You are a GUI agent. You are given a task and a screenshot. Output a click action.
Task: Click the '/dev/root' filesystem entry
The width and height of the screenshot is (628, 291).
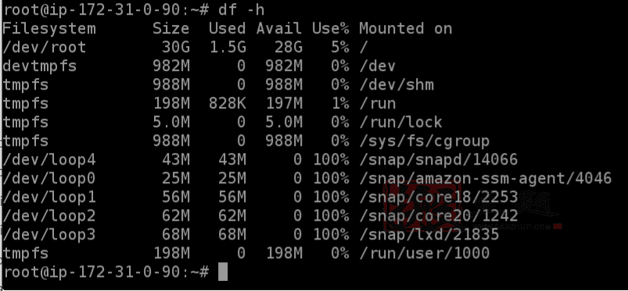tap(44, 47)
